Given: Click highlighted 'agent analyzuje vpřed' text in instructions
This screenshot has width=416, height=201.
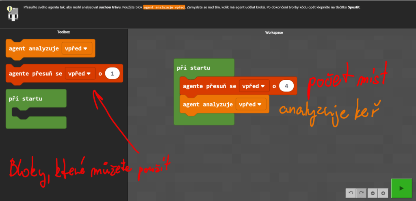Looking at the screenshot, I should (164, 8).
